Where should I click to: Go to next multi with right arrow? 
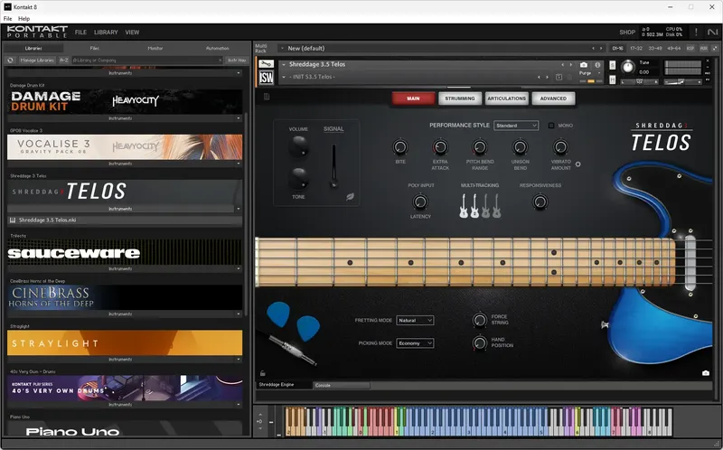[601, 48]
